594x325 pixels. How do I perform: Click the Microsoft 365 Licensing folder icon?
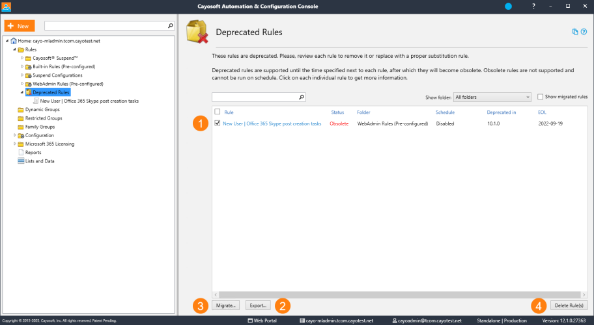pyautogui.click(x=21, y=144)
